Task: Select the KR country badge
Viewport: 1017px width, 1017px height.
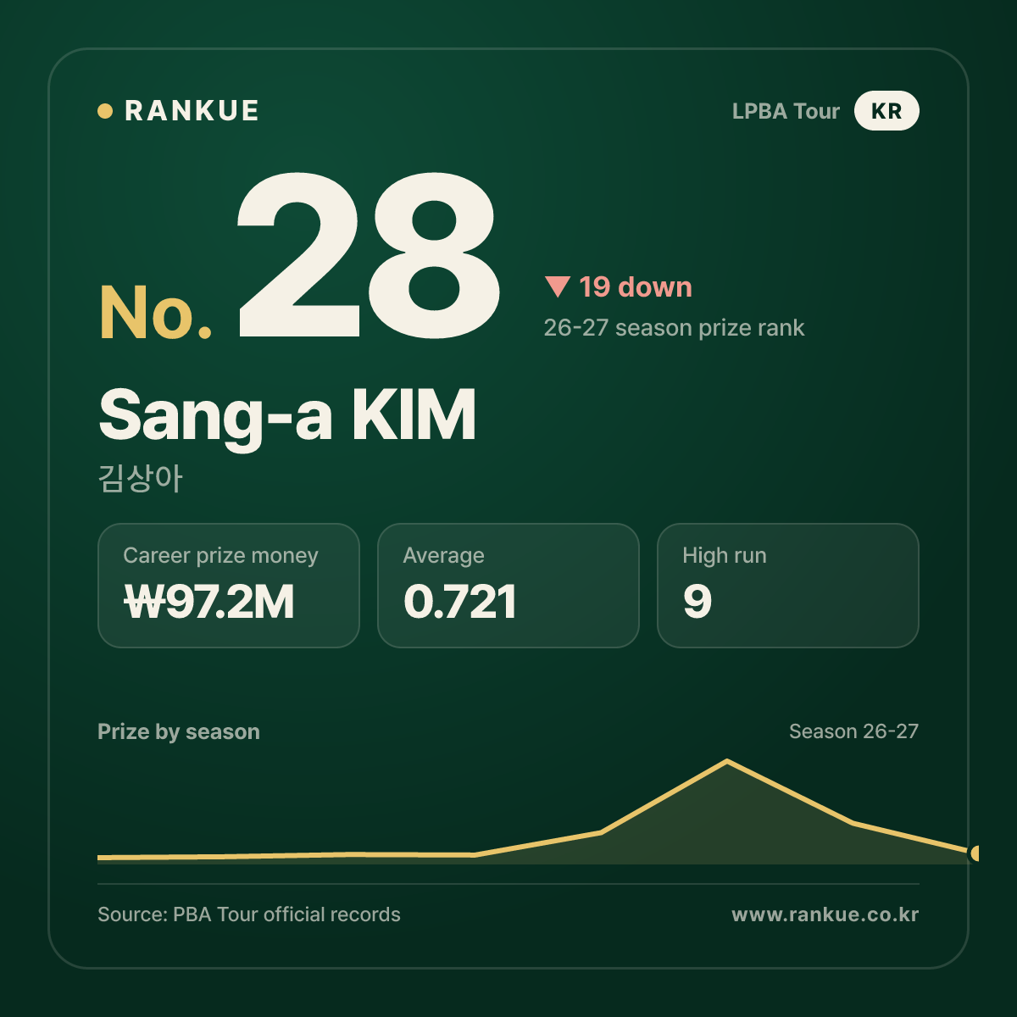Action: (886, 111)
